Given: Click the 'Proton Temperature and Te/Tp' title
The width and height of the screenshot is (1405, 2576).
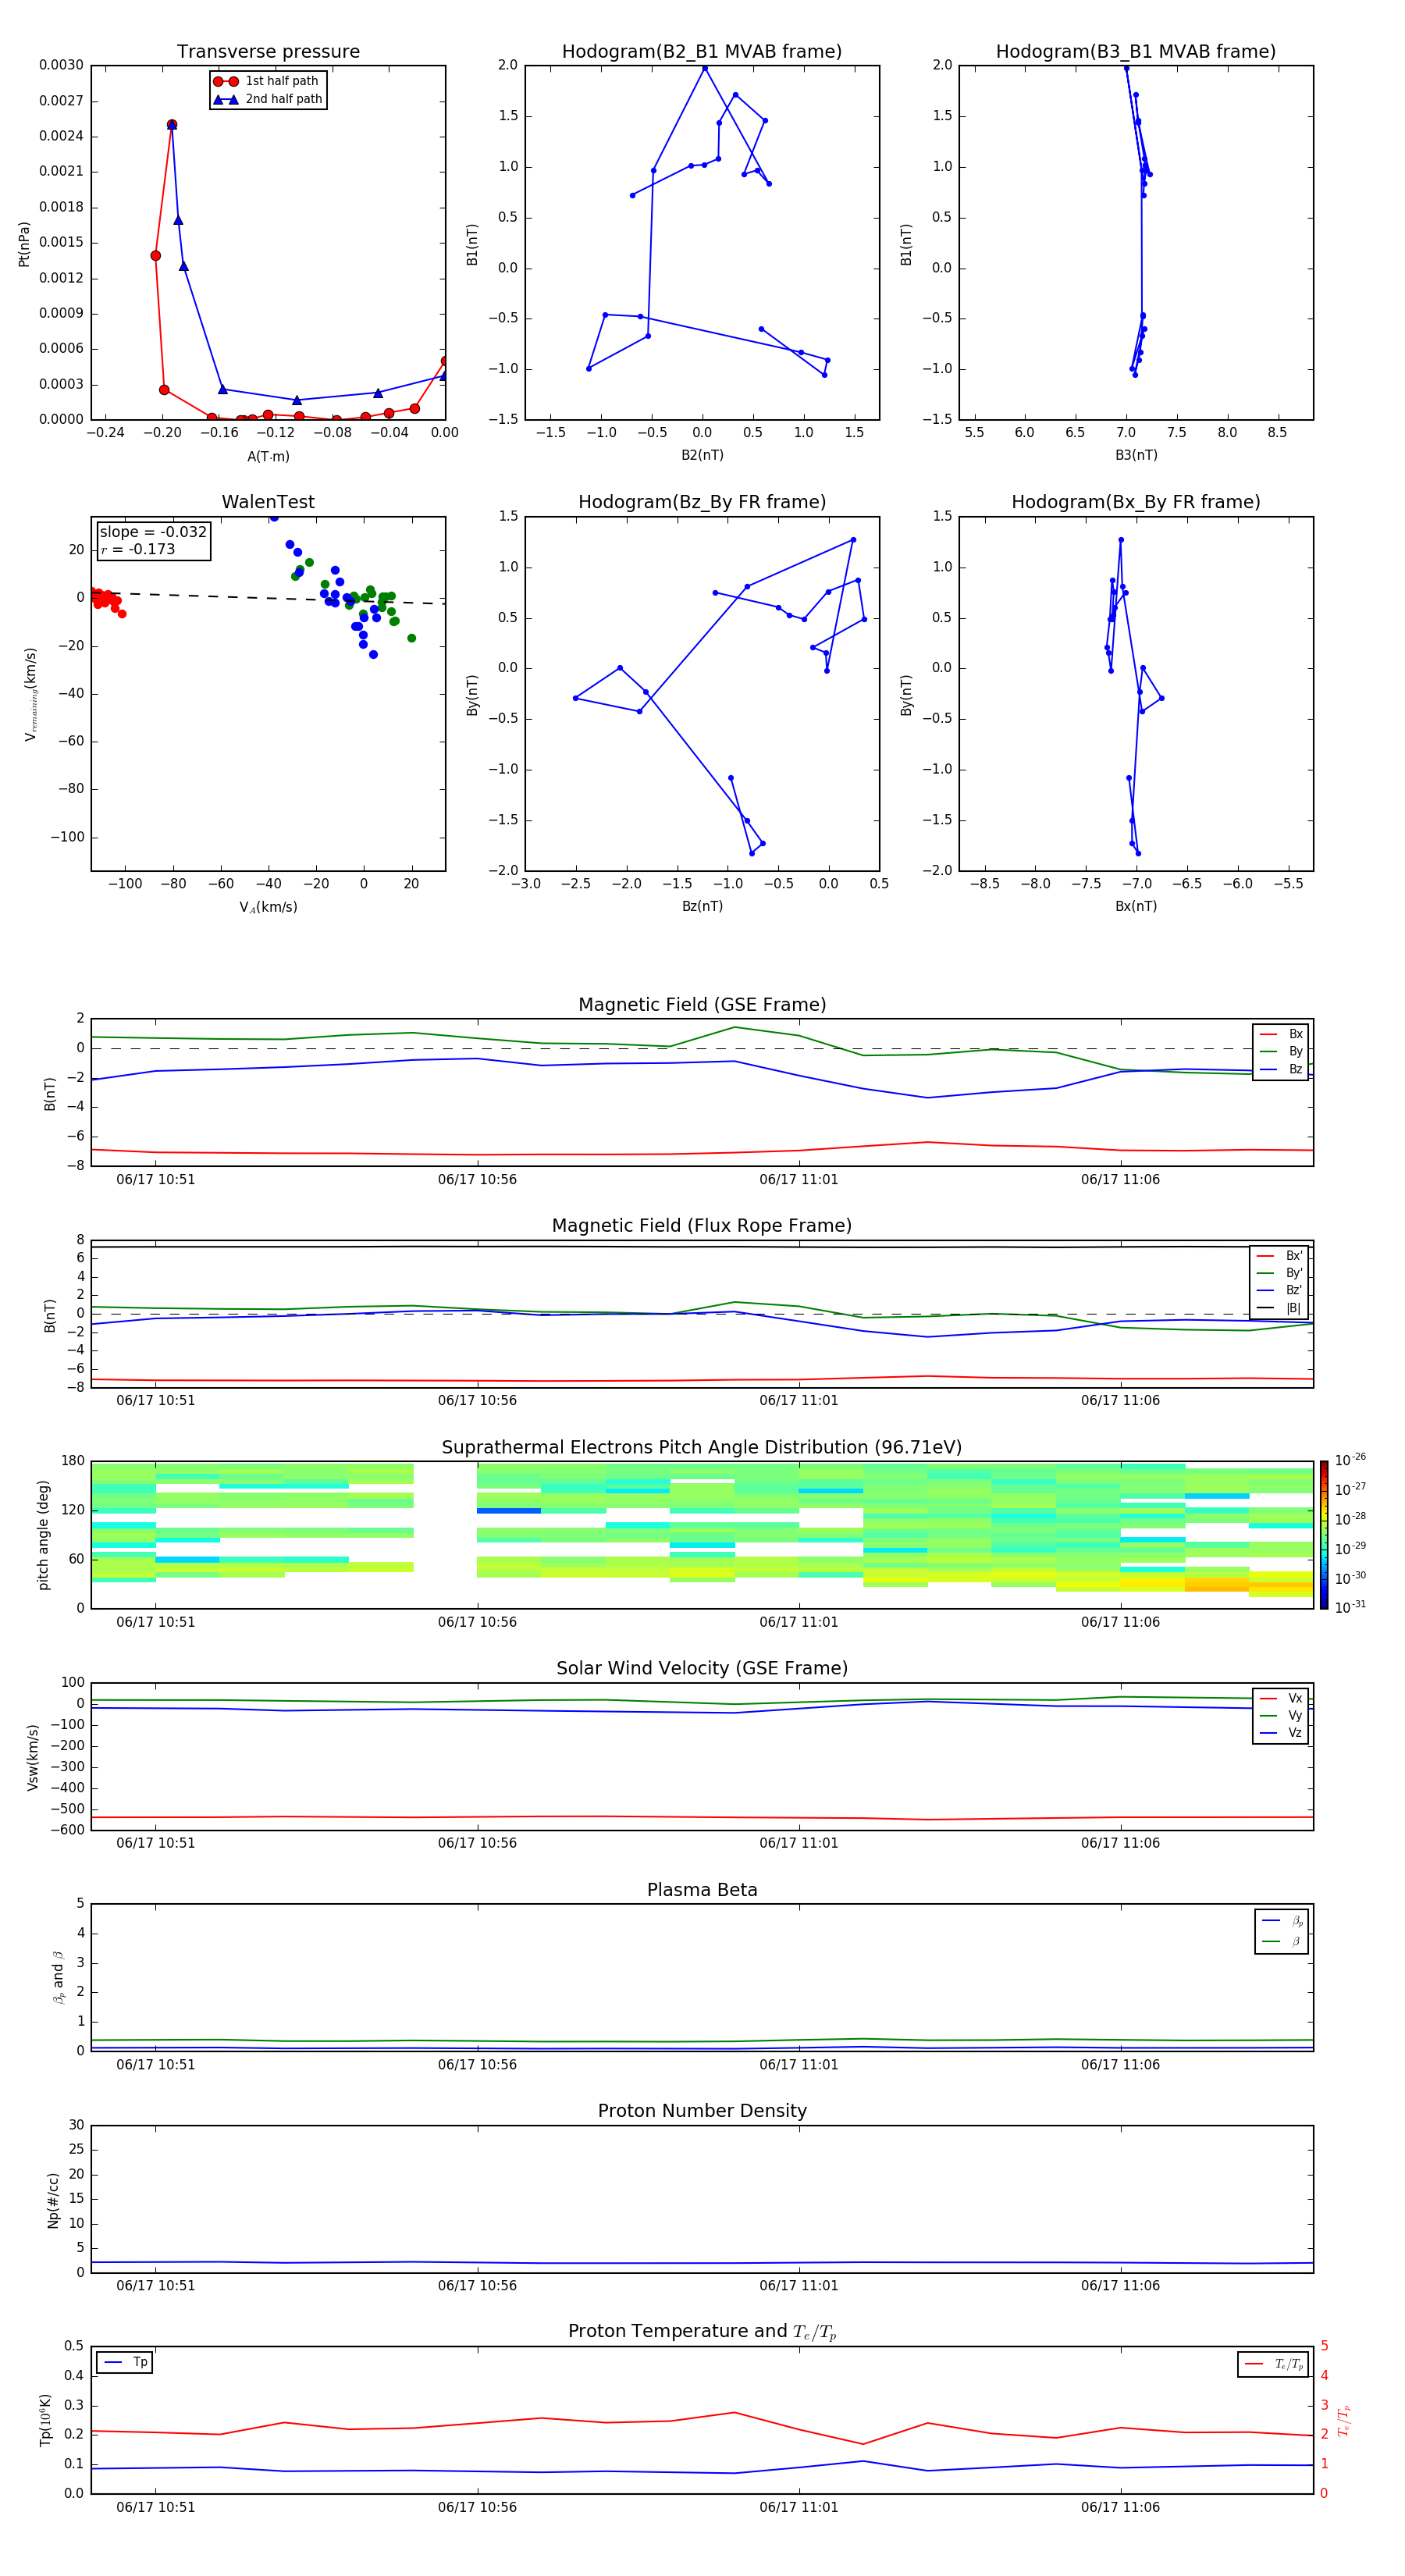Looking at the screenshot, I should (x=702, y=2332).
